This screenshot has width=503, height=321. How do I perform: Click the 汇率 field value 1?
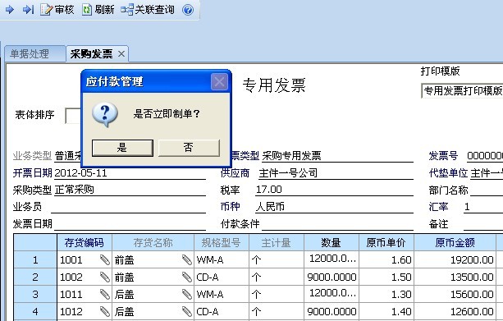[483, 206]
